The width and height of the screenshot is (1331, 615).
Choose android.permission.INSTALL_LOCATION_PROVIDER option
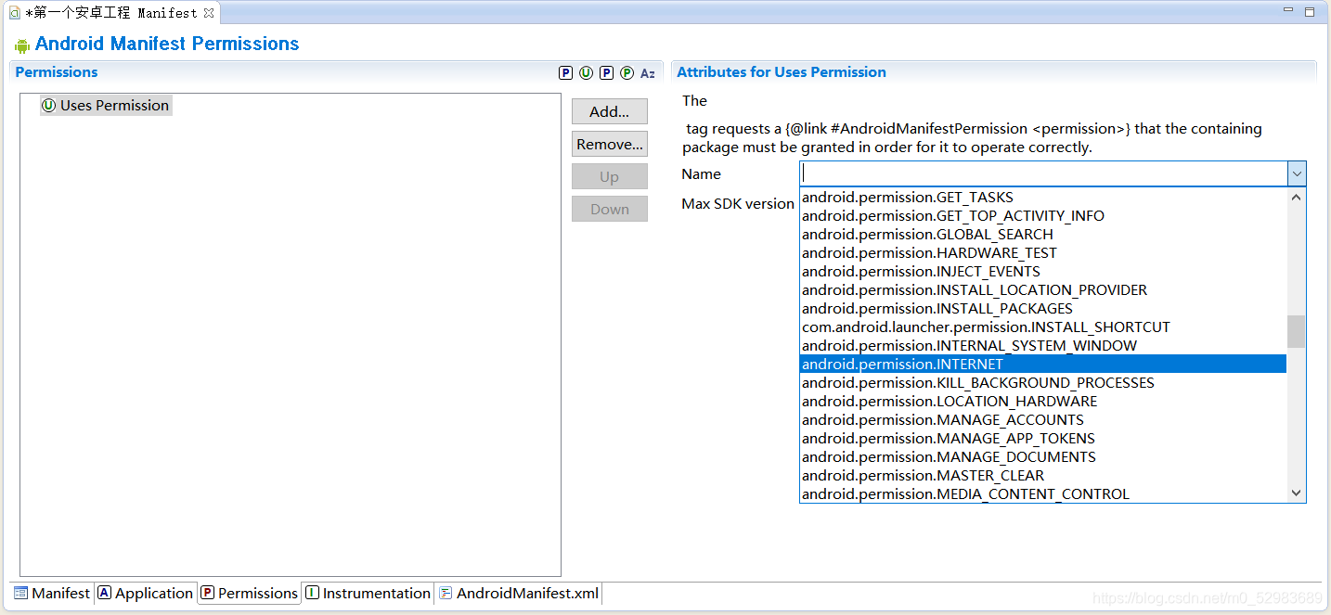pyautogui.click(x=1043, y=290)
